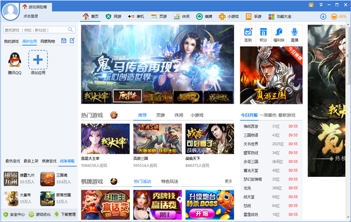The height and width of the screenshot is (222, 351).
Task: Click the 直播 microphone icon
Action: 294,32
